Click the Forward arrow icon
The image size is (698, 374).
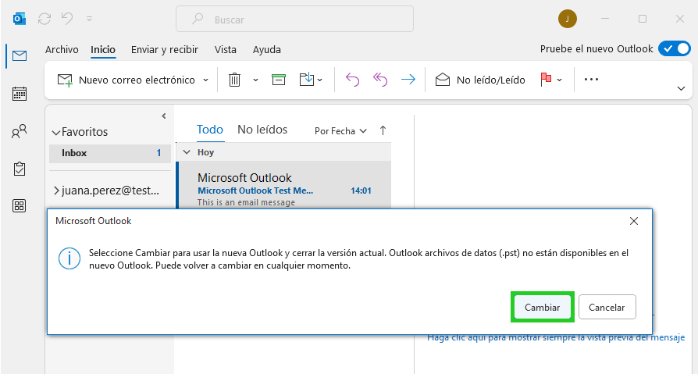(408, 80)
